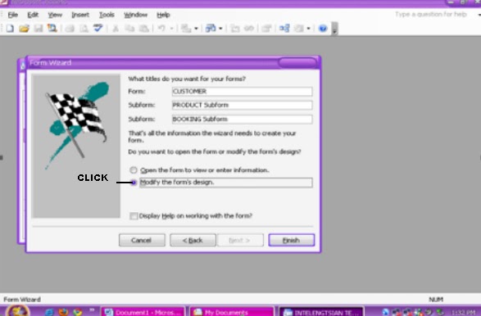Image resolution: width=481 pixels, height=316 pixels.
Task: Switch to My Documents taskbar button
Action: [232, 312]
